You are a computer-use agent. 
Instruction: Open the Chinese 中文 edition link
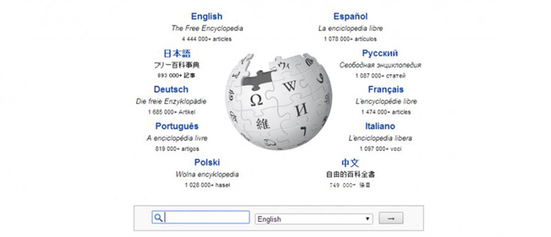pyautogui.click(x=350, y=163)
